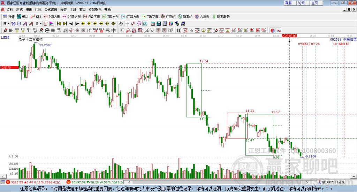Open the T四方形 tool
The height and width of the screenshot is (192, 357).
click(x=111, y=17)
